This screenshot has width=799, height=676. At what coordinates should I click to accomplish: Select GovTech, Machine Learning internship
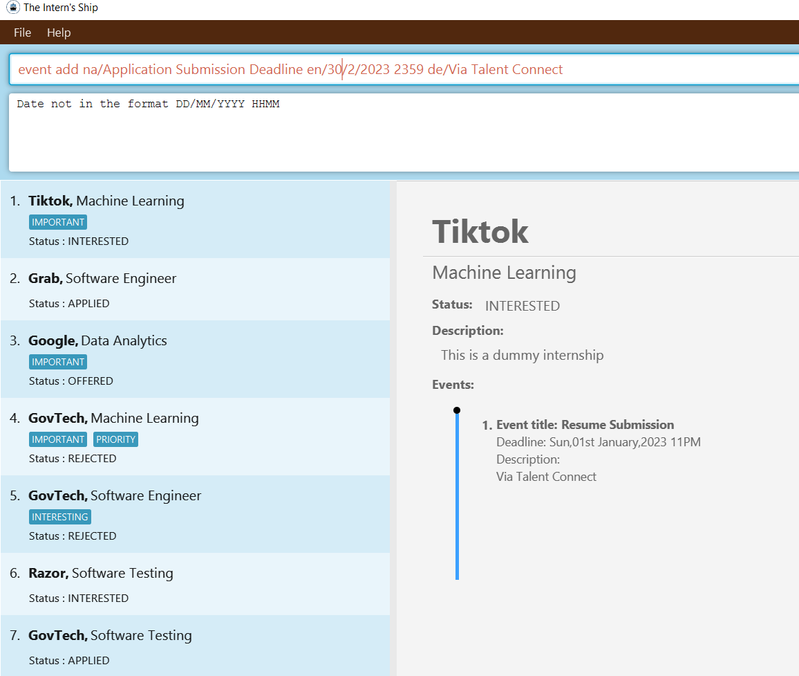[195, 437]
